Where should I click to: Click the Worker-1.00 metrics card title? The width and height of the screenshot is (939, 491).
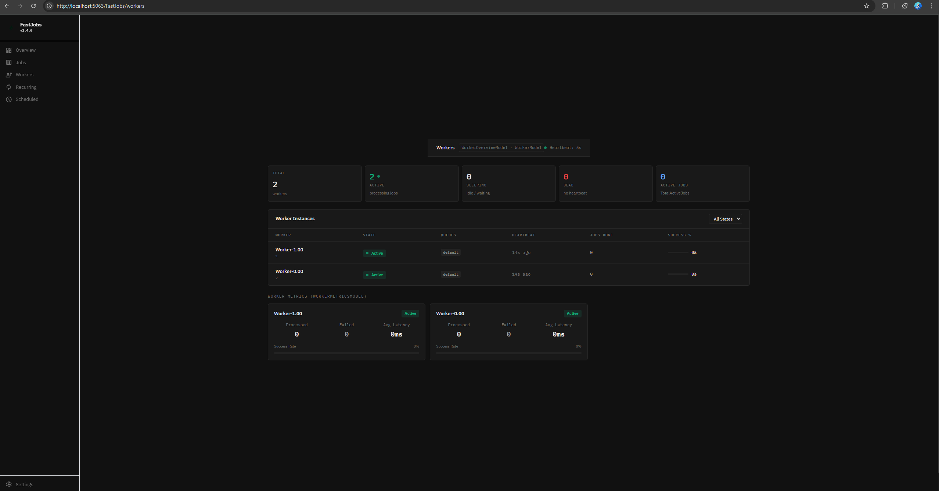(x=288, y=314)
